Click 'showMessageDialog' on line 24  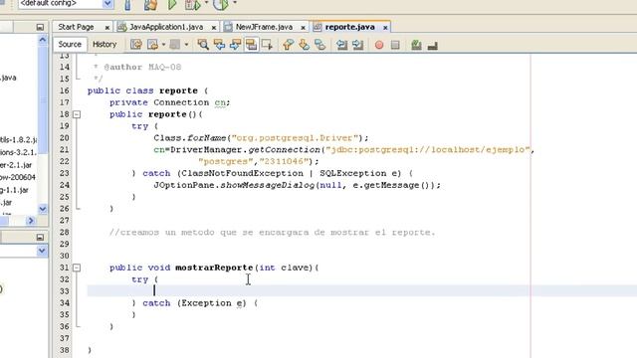(268, 185)
